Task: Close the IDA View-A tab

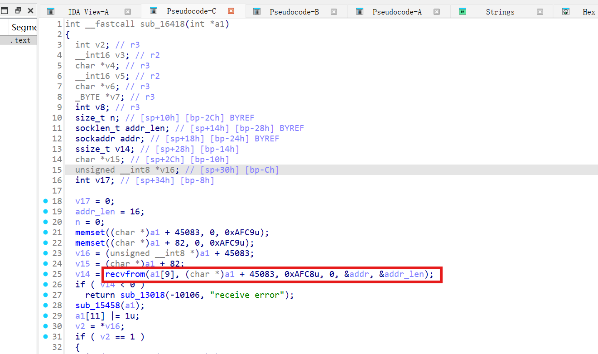Action: pos(128,12)
